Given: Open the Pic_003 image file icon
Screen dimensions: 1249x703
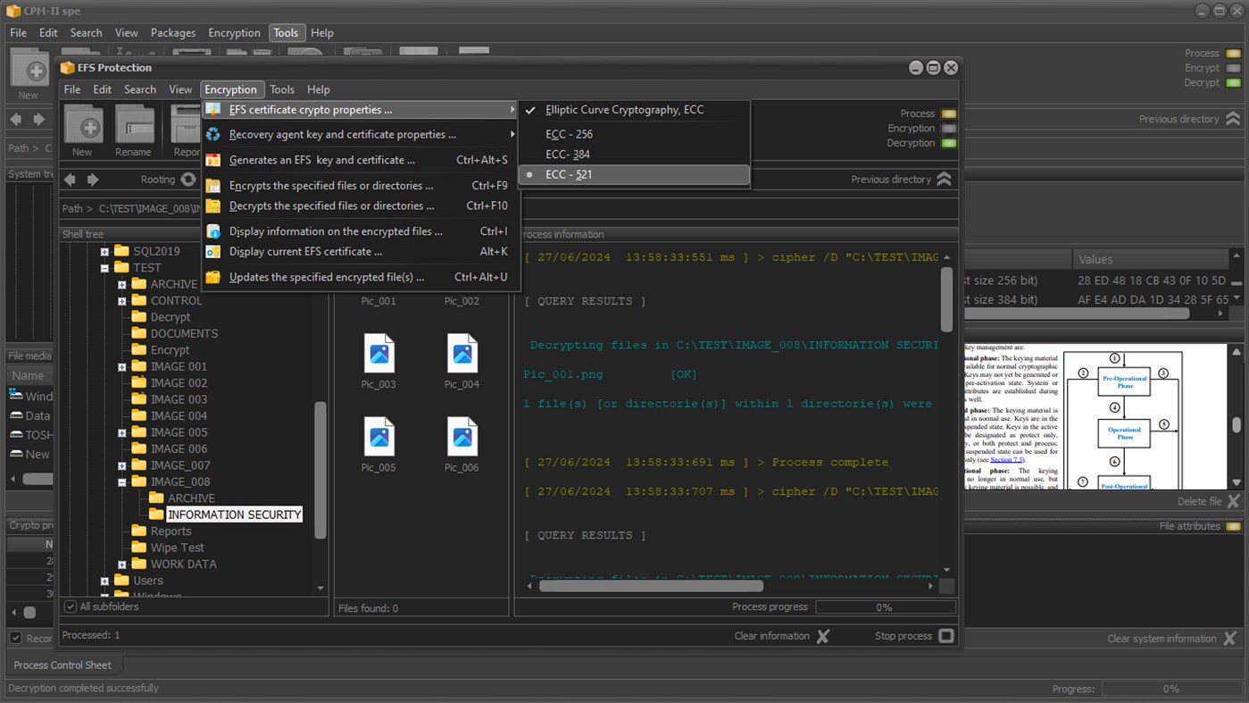Looking at the screenshot, I should point(379,355).
